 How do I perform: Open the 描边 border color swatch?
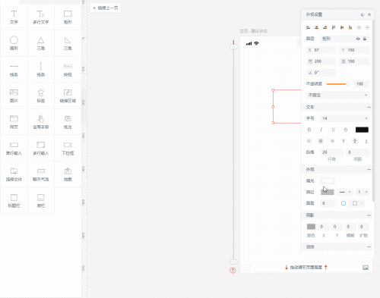pos(328,192)
